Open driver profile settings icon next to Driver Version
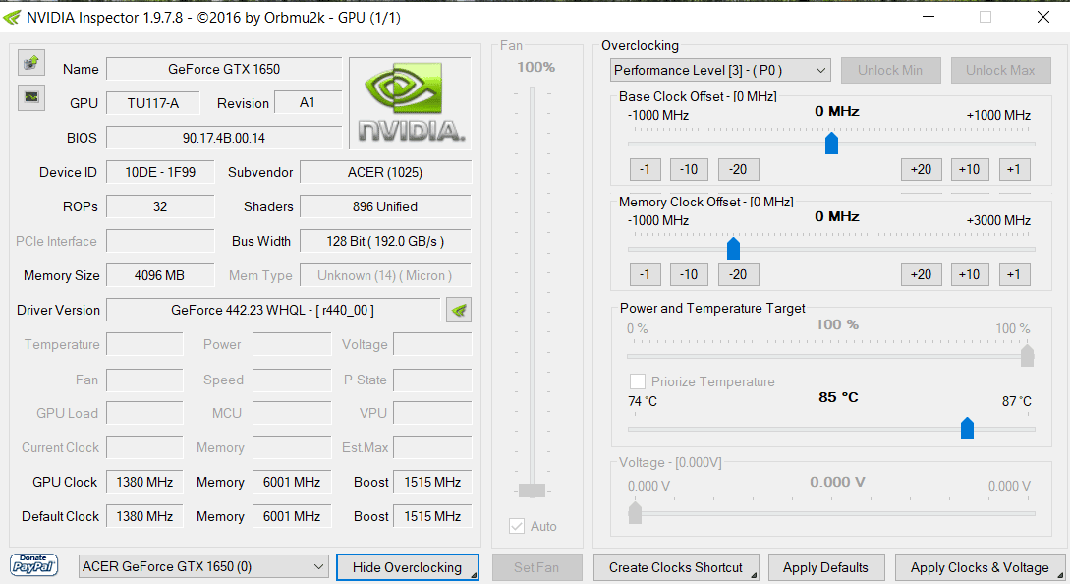The width and height of the screenshot is (1070, 584). [x=459, y=310]
